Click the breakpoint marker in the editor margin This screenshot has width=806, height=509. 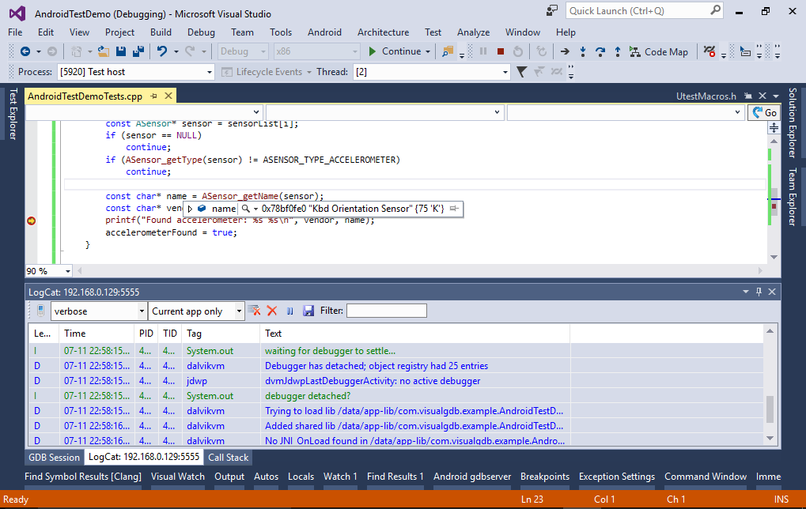[x=32, y=221]
